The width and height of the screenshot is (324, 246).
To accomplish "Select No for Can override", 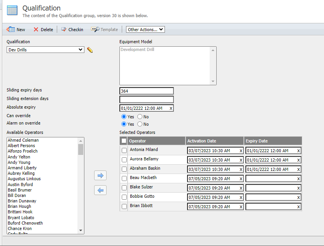I will (x=140, y=116).
